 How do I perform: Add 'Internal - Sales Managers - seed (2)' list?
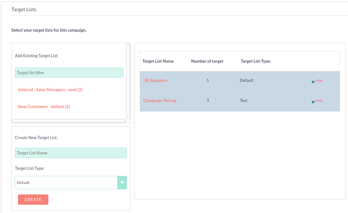tap(50, 90)
